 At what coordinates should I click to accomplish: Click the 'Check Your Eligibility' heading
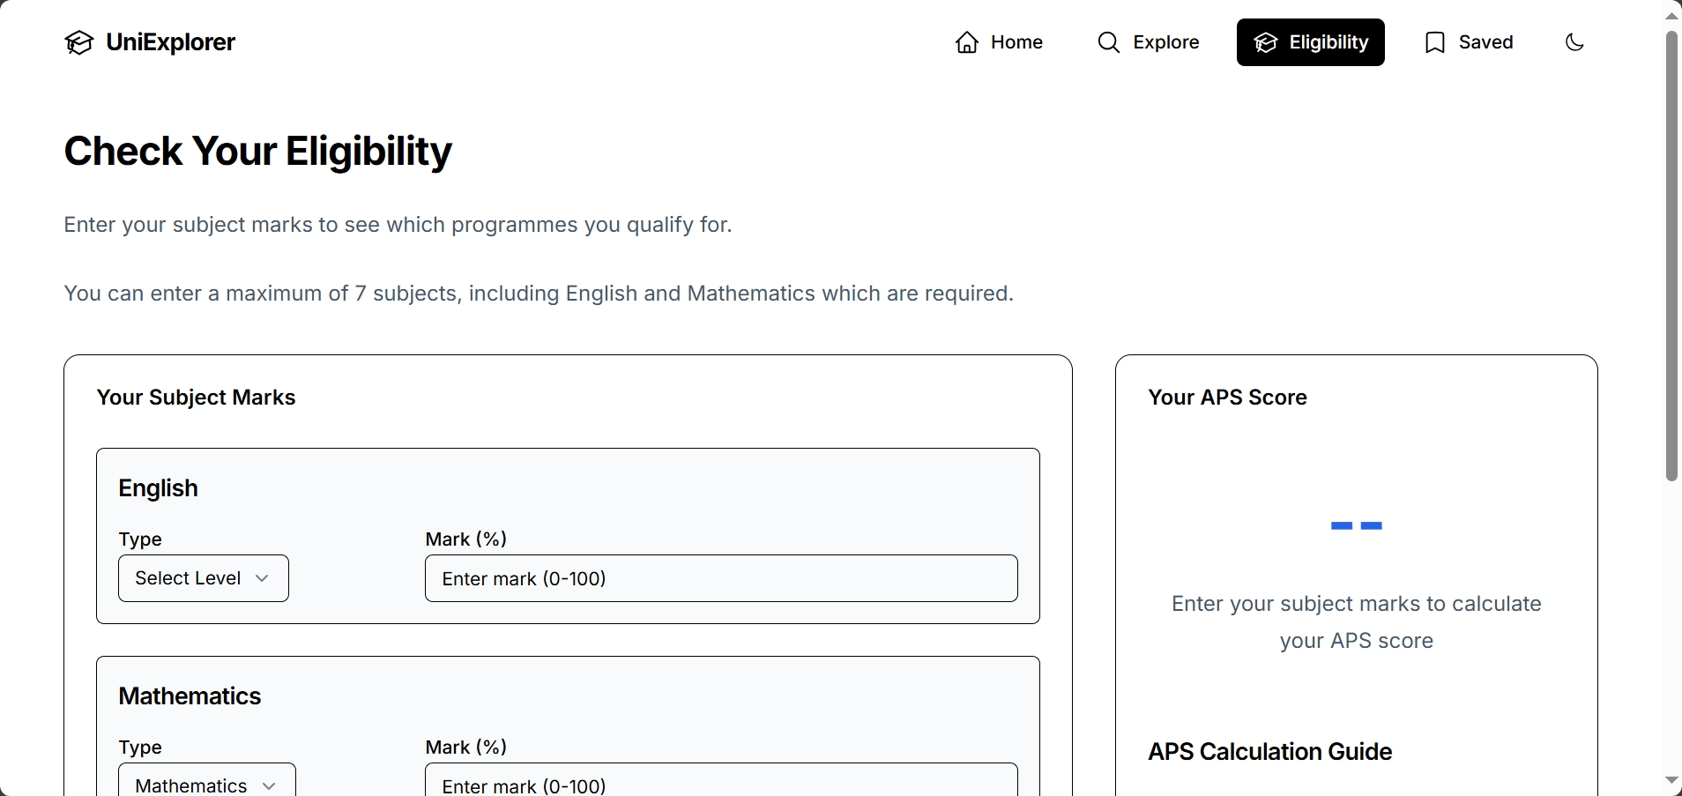[258, 152]
